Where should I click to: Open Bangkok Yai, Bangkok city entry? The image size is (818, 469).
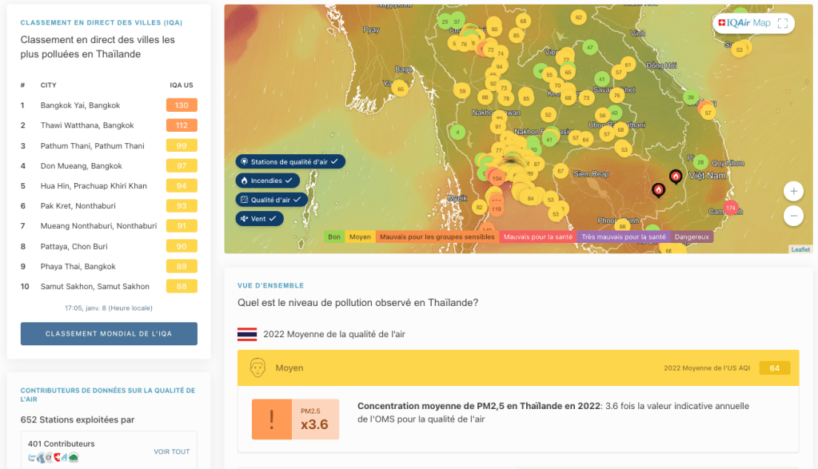tap(80, 105)
